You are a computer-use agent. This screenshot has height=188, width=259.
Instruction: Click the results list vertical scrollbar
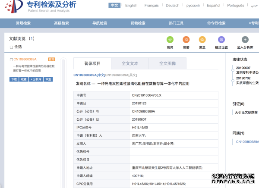tap(63, 123)
